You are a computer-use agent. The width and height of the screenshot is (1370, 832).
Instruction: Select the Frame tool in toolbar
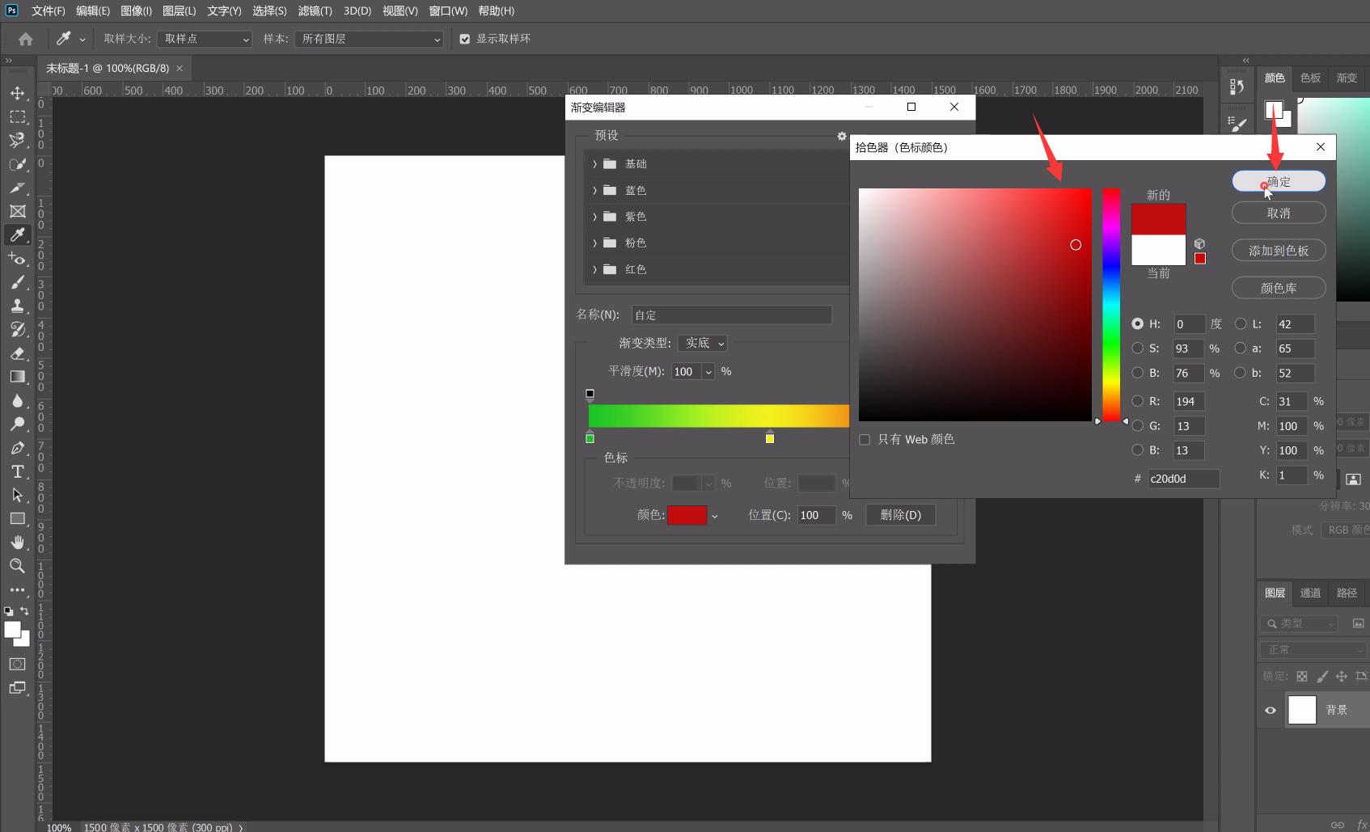(x=17, y=211)
